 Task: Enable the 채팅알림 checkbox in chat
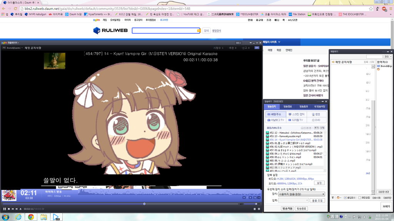point(359,198)
